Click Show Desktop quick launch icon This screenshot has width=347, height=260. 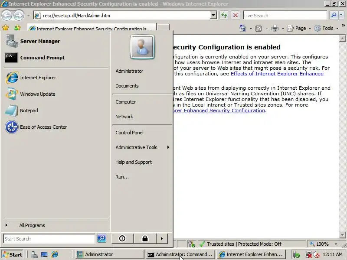click(44, 255)
